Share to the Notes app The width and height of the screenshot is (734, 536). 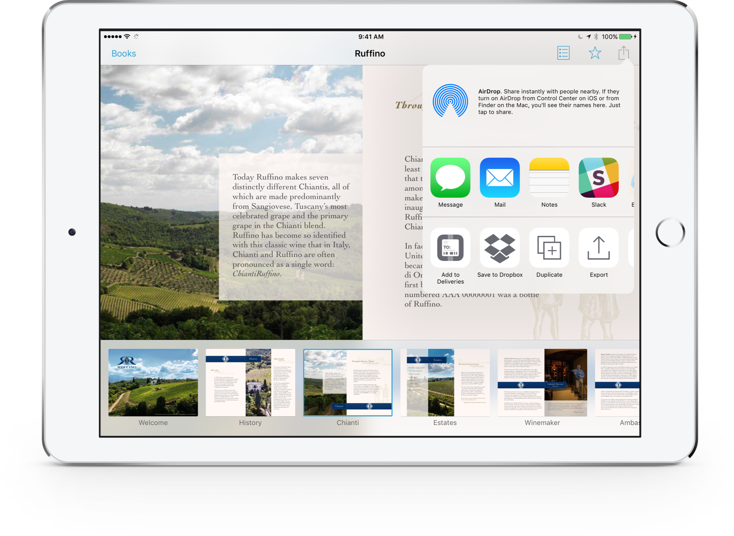coord(549,183)
